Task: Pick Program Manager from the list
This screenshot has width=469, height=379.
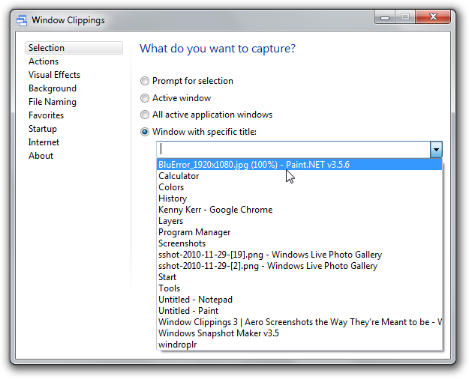Action: pyautogui.click(x=299, y=232)
